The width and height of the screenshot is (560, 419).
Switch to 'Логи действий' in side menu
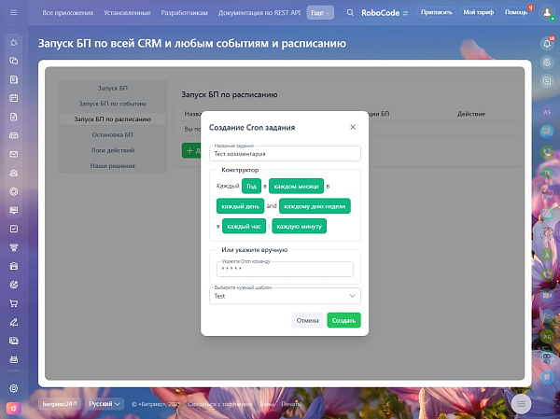click(x=112, y=149)
